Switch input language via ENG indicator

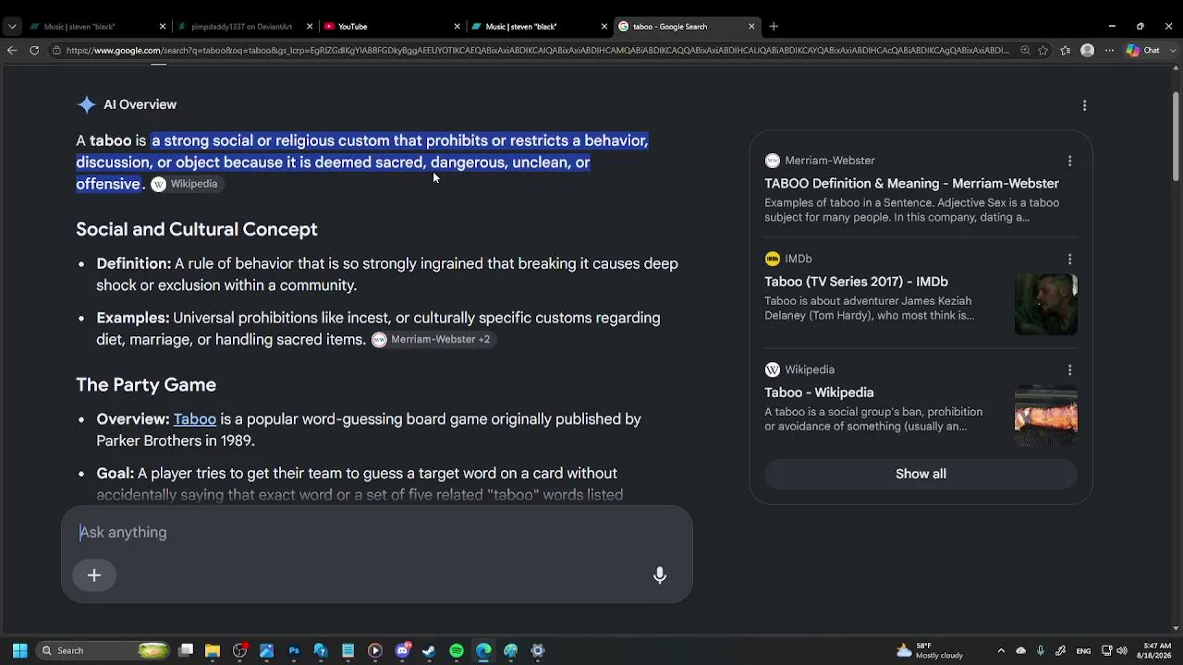1084,651
